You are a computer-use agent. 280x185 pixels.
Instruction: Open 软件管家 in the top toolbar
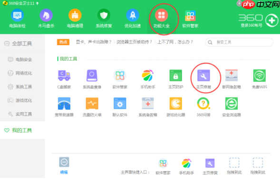[x=190, y=19]
